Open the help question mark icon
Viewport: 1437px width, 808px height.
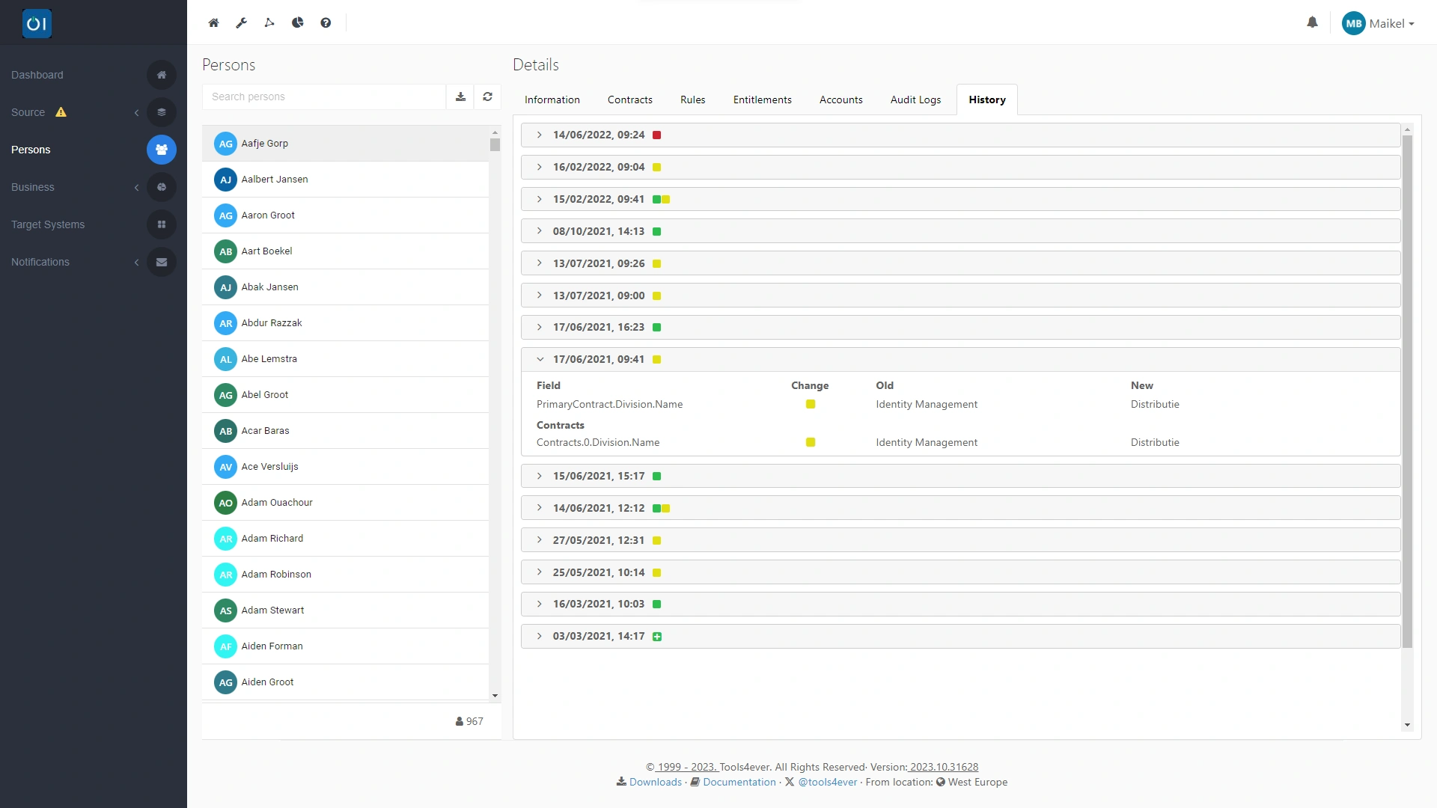[326, 23]
